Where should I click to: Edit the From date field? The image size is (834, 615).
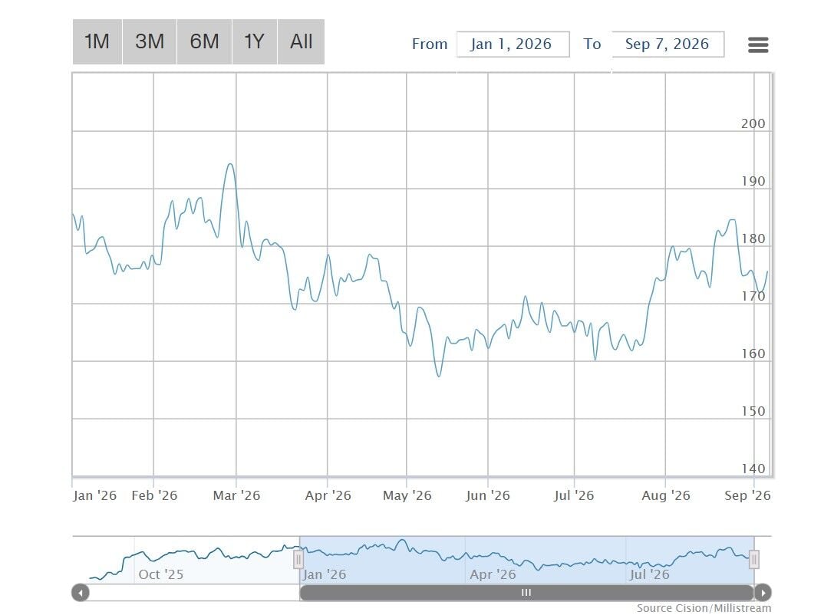point(513,44)
